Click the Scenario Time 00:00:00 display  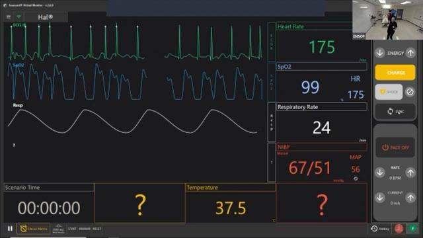pos(49,208)
